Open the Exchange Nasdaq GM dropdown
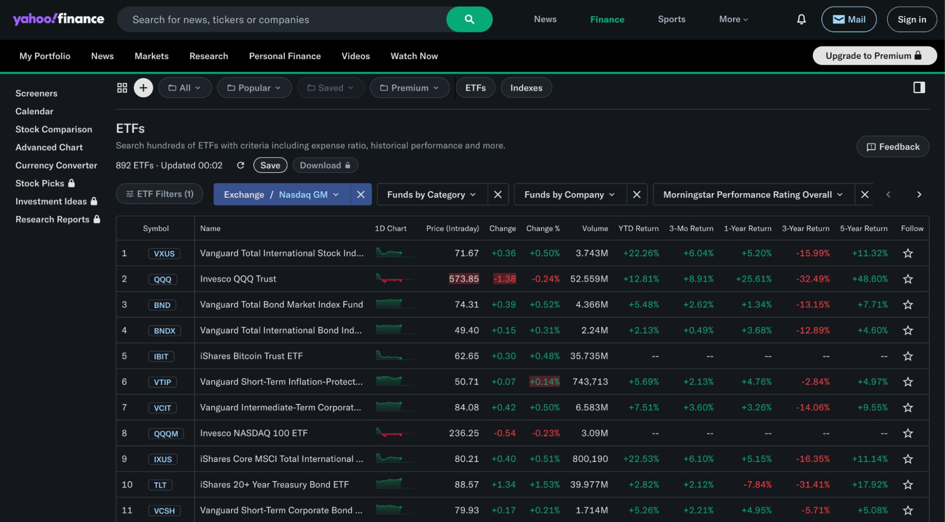Screen dimensions: 945x522 tap(282, 195)
